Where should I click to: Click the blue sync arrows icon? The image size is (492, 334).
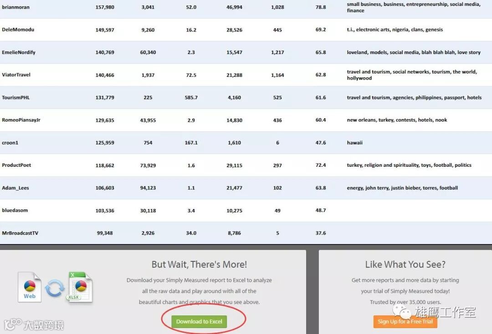click(55, 288)
